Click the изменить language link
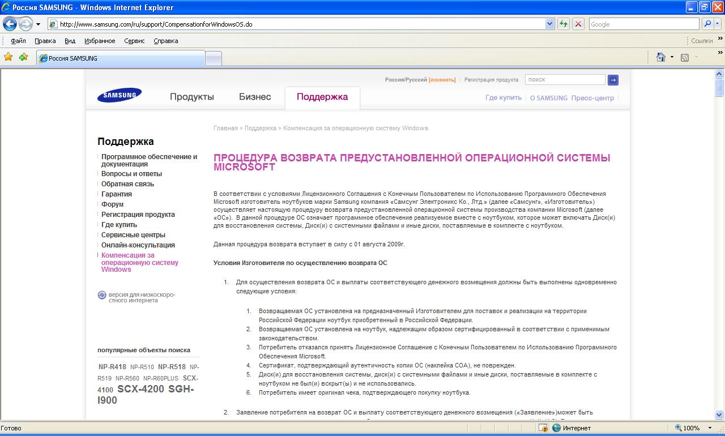725x436 pixels. click(x=442, y=80)
